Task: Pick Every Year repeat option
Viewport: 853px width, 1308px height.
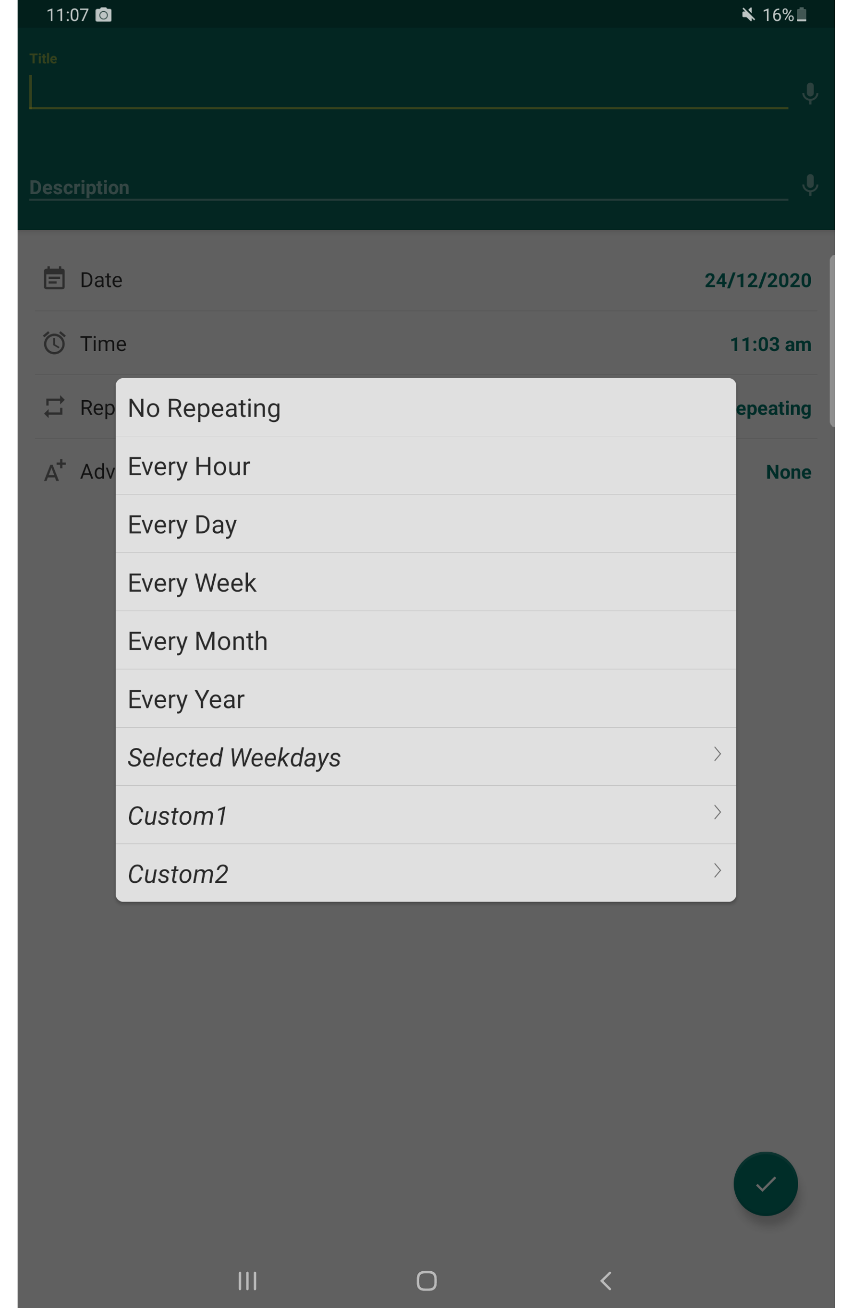Action: point(425,698)
